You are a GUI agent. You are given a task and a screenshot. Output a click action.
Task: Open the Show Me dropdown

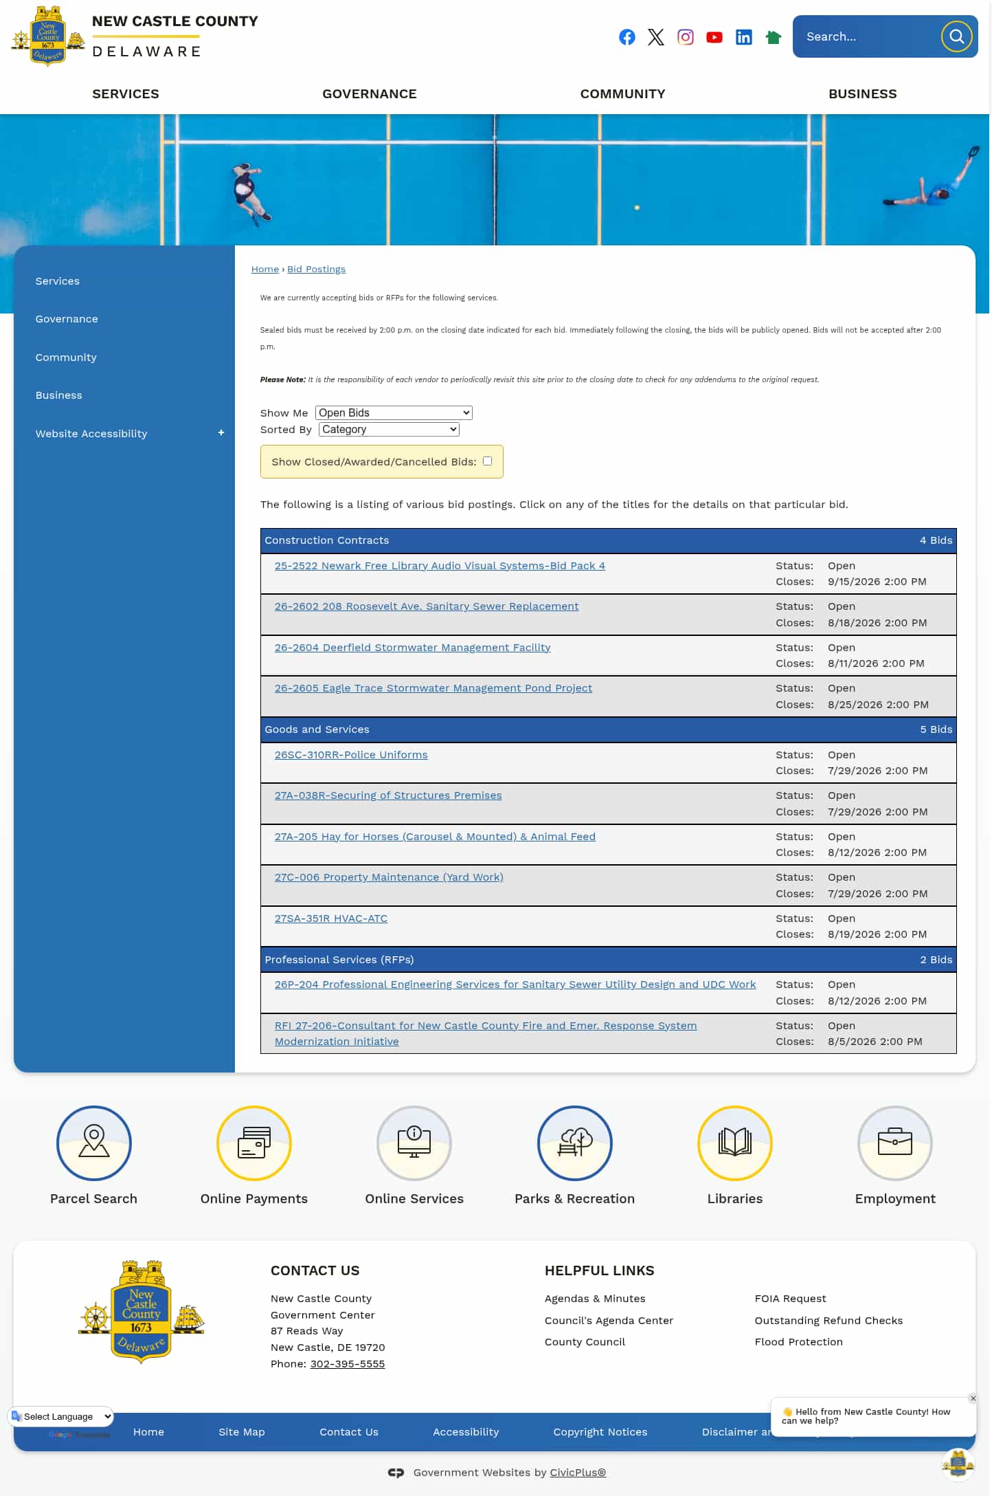tap(394, 412)
